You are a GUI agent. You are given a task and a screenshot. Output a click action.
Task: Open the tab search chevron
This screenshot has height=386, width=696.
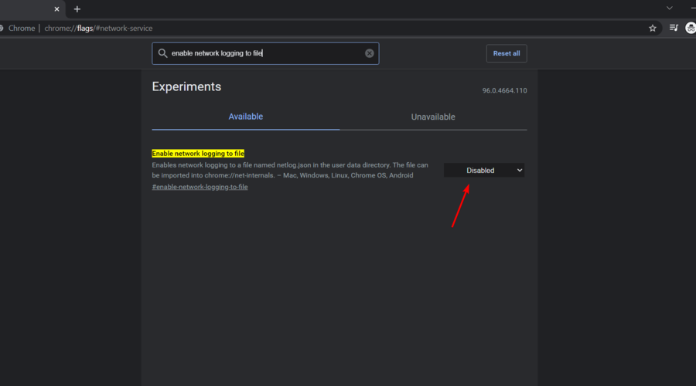[670, 8]
